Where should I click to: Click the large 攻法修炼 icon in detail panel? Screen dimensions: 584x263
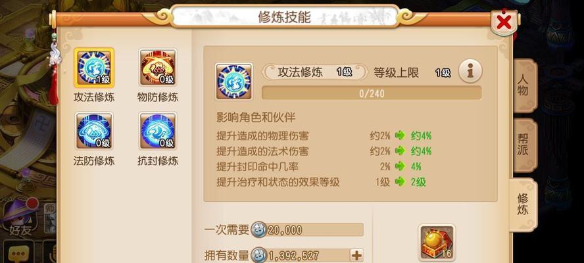(234, 82)
